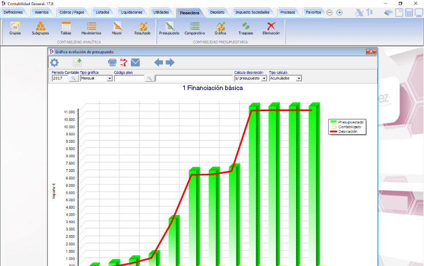Close the Gráfica evolución de presupuesto window
This screenshot has width=424, height=266.
point(371,52)
